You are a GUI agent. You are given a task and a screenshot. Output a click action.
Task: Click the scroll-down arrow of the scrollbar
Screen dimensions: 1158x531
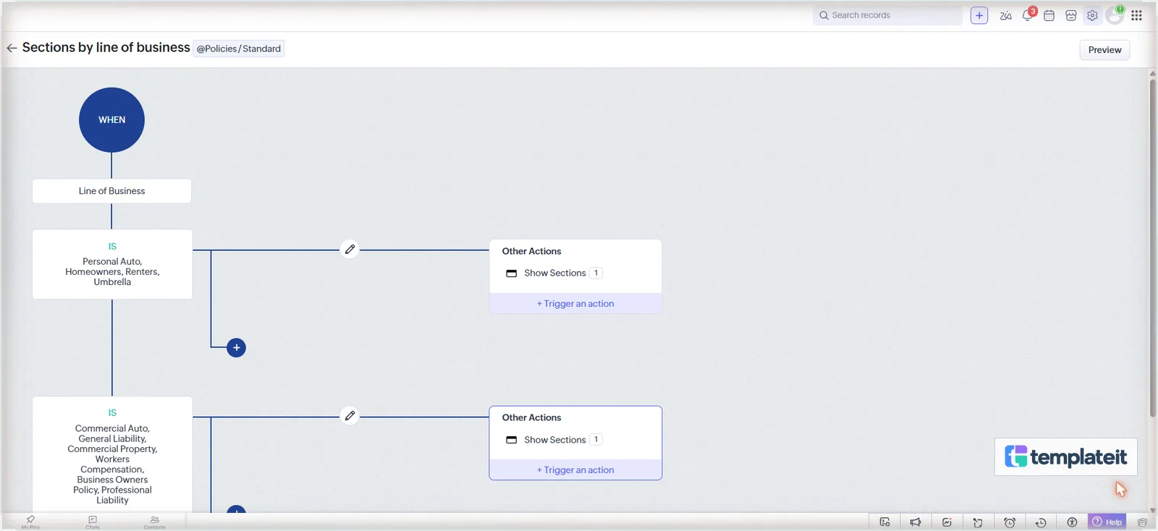[1152, 510]
